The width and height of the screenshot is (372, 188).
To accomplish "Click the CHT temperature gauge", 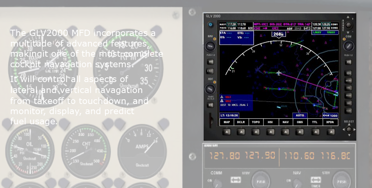I will (86, 152).
